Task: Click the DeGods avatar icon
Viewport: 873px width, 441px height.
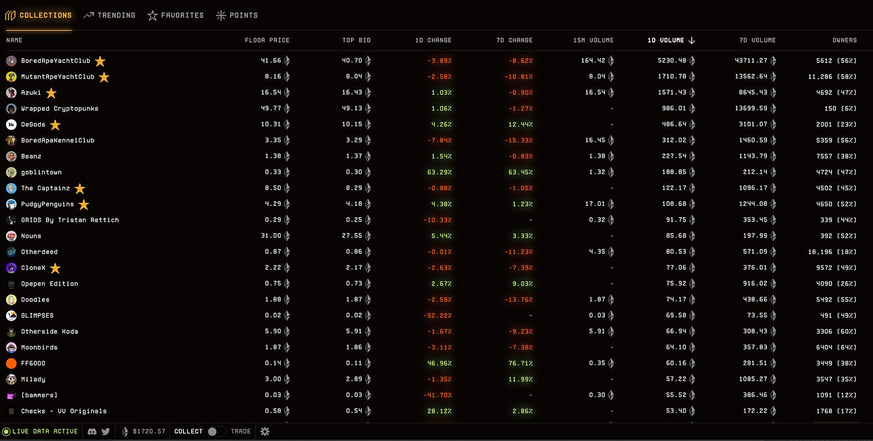Action: 11,124
